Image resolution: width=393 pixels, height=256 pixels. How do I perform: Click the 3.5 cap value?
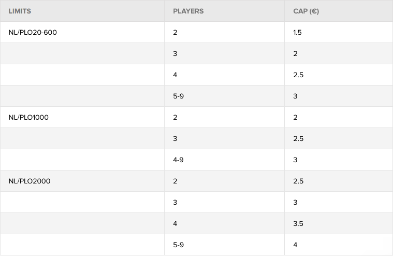(298, 223)
